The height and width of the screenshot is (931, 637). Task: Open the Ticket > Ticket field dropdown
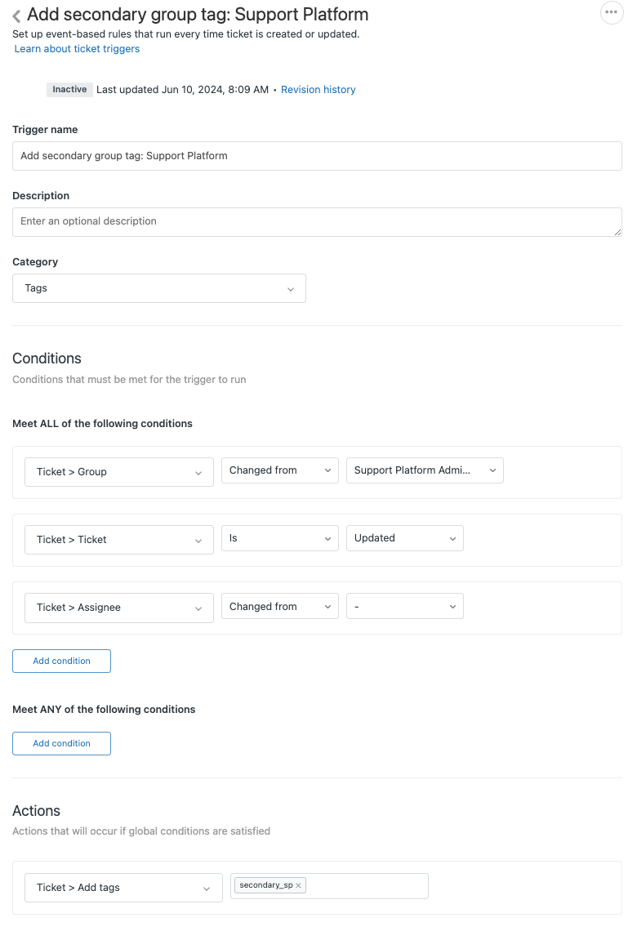tap(119, 540)
